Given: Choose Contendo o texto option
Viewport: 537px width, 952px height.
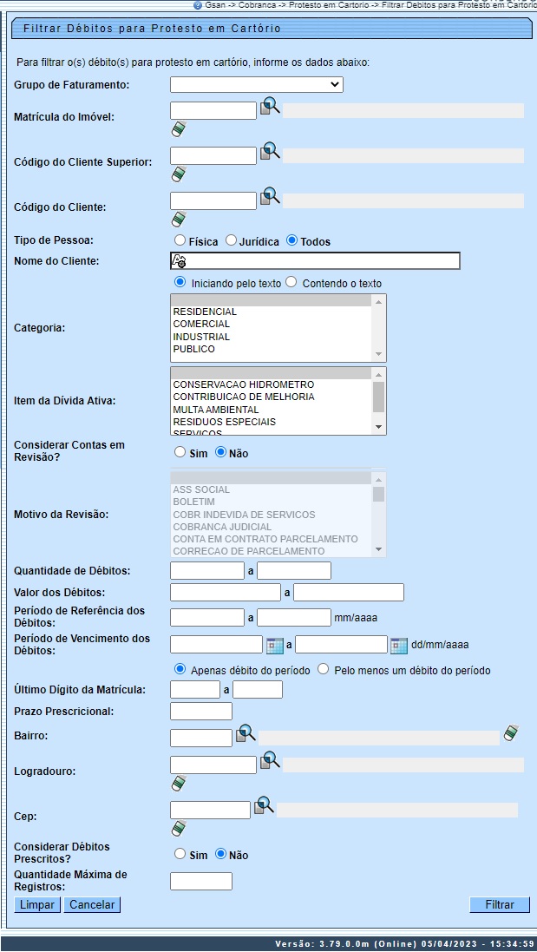Looking at the screenshot, I should tap(291, 282).
